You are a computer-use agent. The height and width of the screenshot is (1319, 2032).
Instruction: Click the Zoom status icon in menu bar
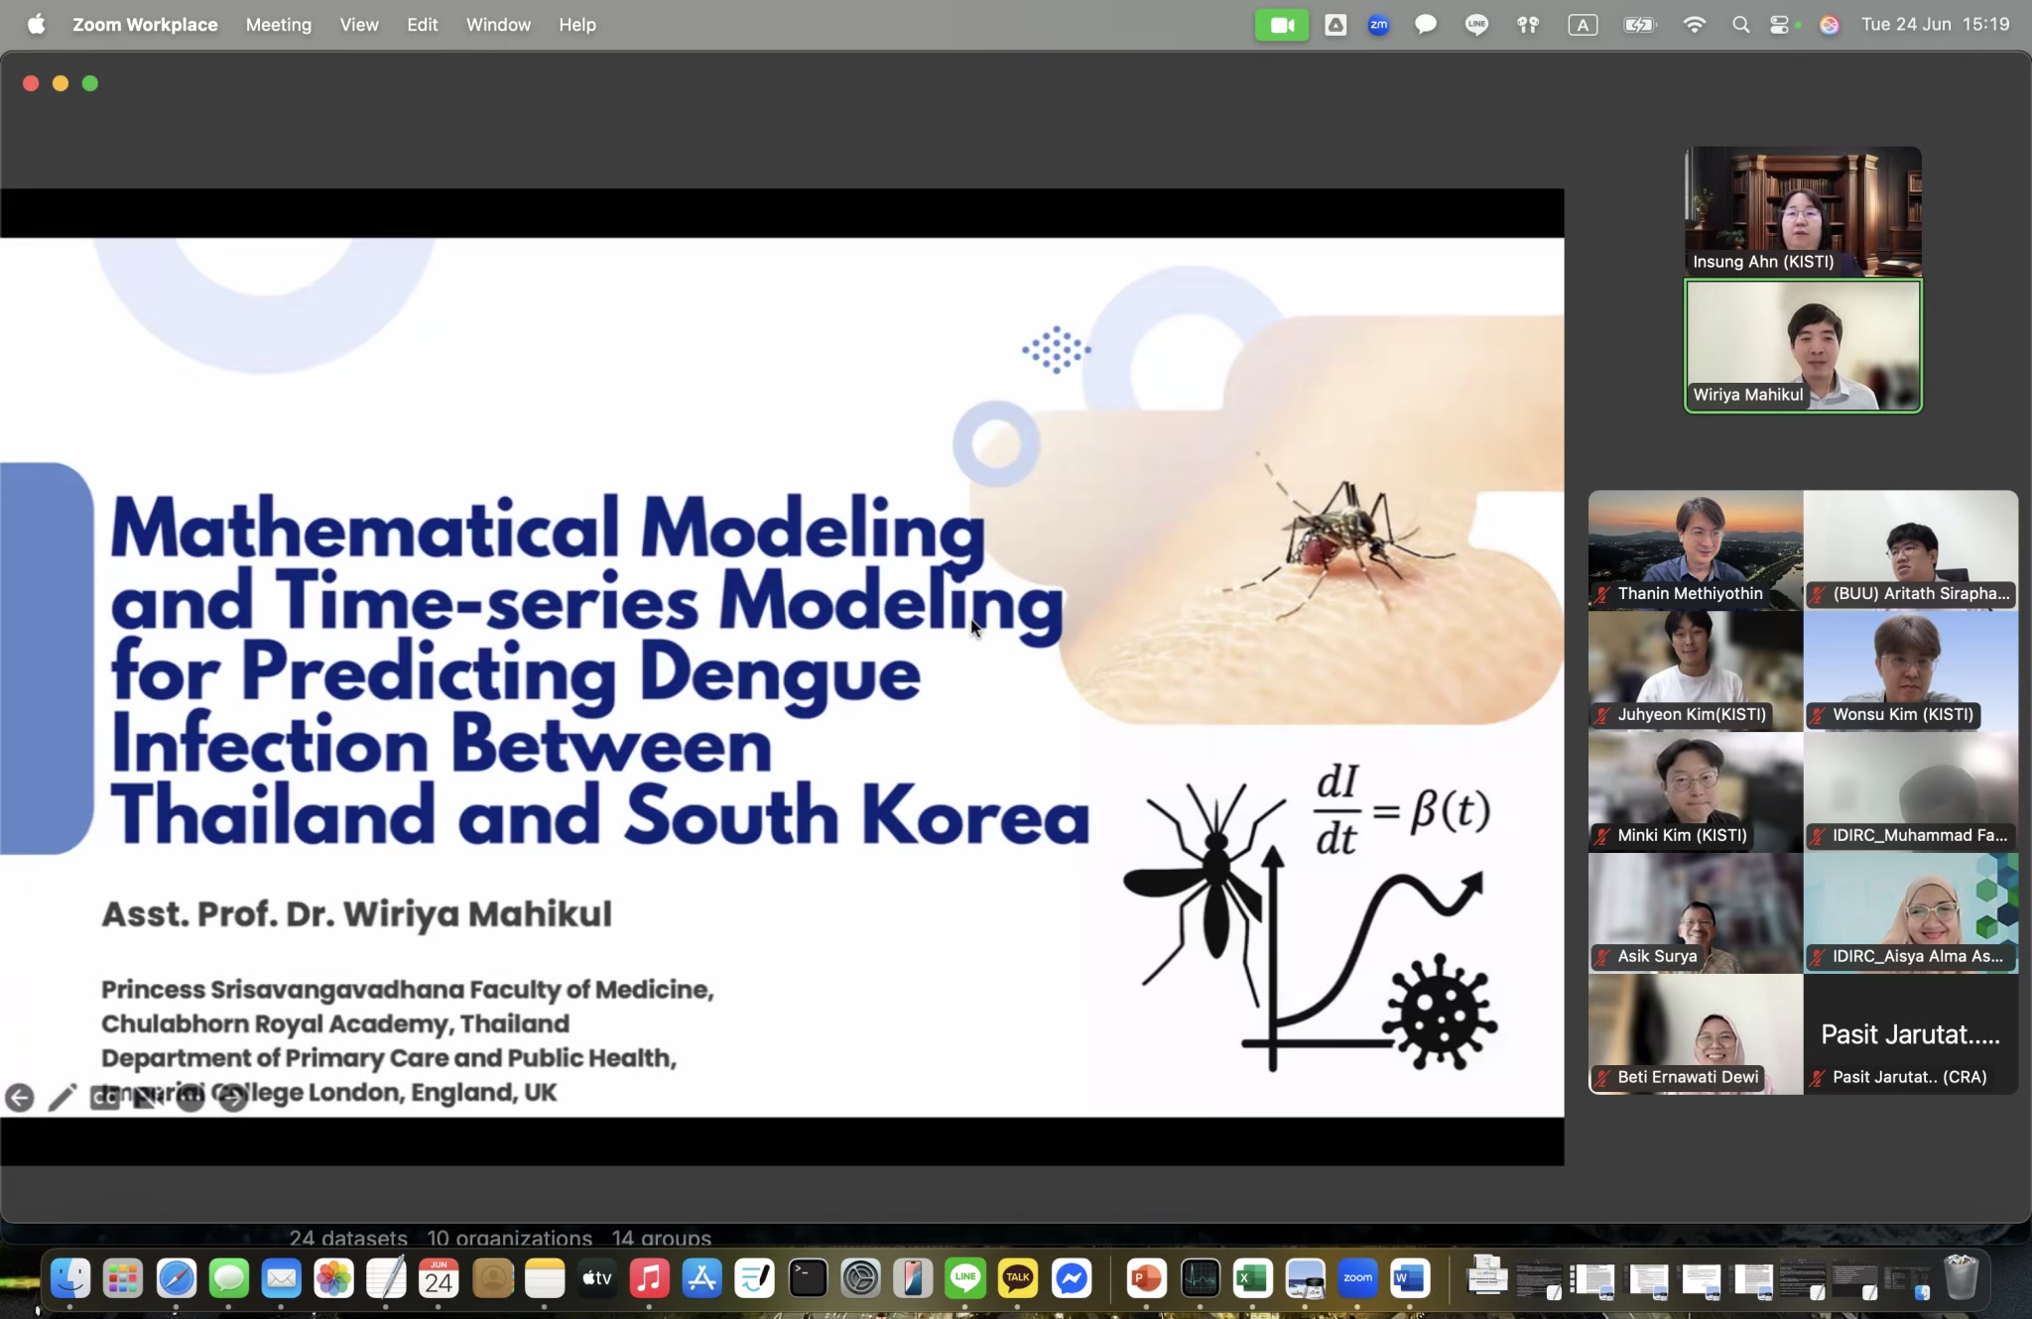pyautogui.click(x=1378, y=25)
